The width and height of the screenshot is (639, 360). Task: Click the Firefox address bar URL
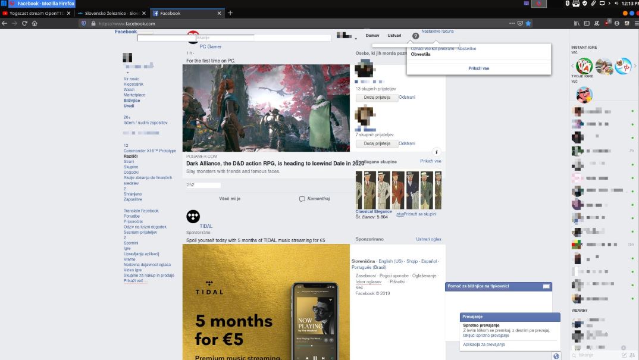click(x=127, y=24)
